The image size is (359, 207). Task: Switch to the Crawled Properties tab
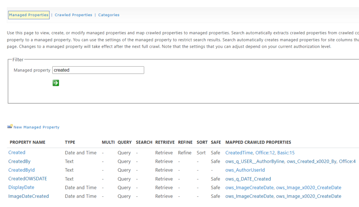(73, 15)
